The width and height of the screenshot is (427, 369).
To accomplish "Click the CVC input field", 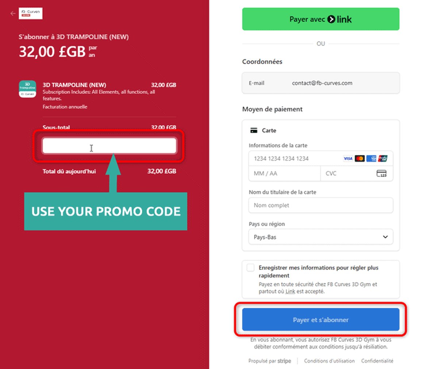I will coord(347,173).
